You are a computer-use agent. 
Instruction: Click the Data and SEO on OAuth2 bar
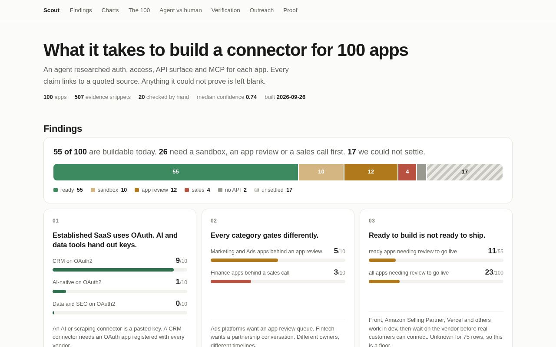[x=120, y=313]
